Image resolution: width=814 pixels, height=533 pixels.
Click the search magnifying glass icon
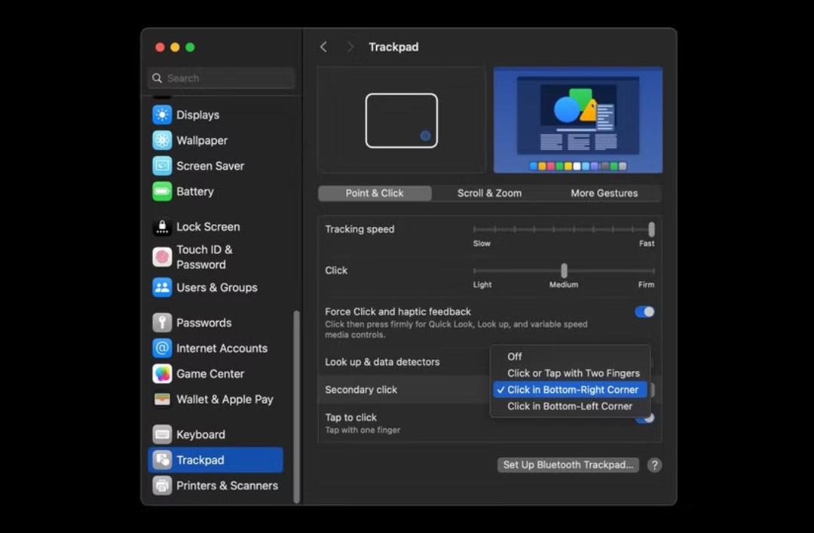[157, 78]
